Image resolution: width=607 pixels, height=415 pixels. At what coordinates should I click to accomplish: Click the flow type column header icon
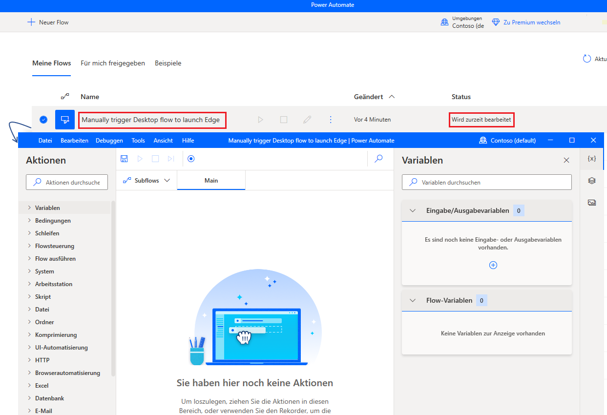point(65,96)
